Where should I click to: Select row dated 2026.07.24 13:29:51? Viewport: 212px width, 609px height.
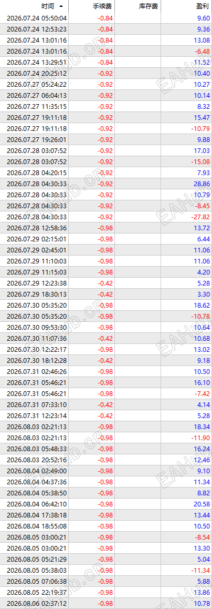(x=106, y=62)
